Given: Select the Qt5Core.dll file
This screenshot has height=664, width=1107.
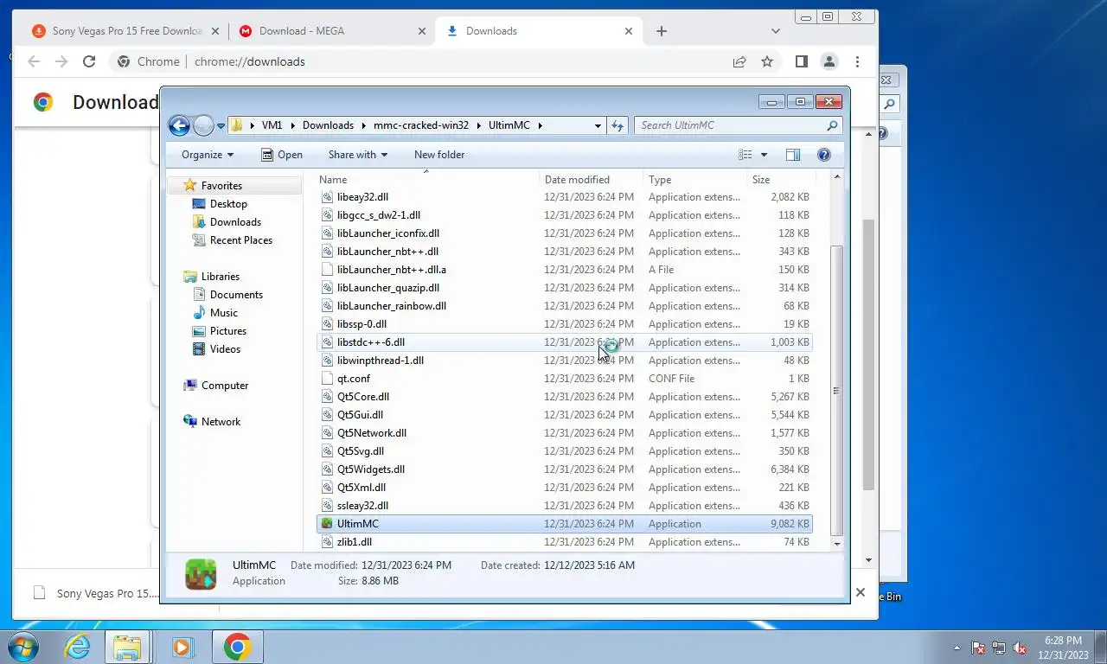Looking at the screenshot, I should pos(564,397).
